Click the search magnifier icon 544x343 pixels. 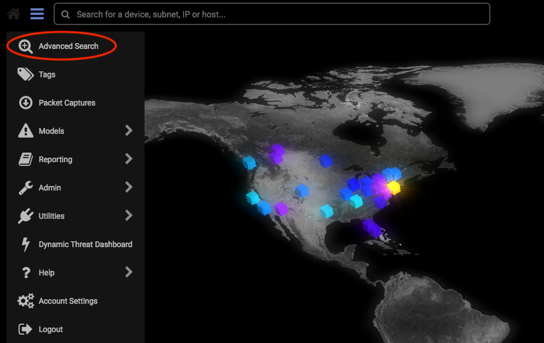[x=65, y=15]
